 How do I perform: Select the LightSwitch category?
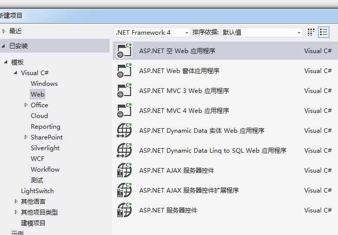(x=37, y=191)
